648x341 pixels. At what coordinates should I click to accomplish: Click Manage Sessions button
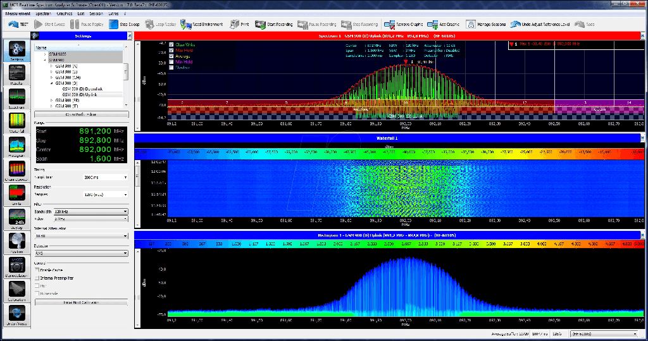coord(471,24)
